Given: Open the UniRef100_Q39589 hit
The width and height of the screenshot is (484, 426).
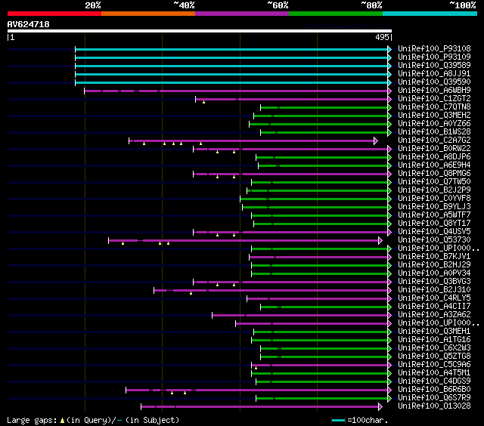Looking at the screenshot, I should (x=434, y=66).
